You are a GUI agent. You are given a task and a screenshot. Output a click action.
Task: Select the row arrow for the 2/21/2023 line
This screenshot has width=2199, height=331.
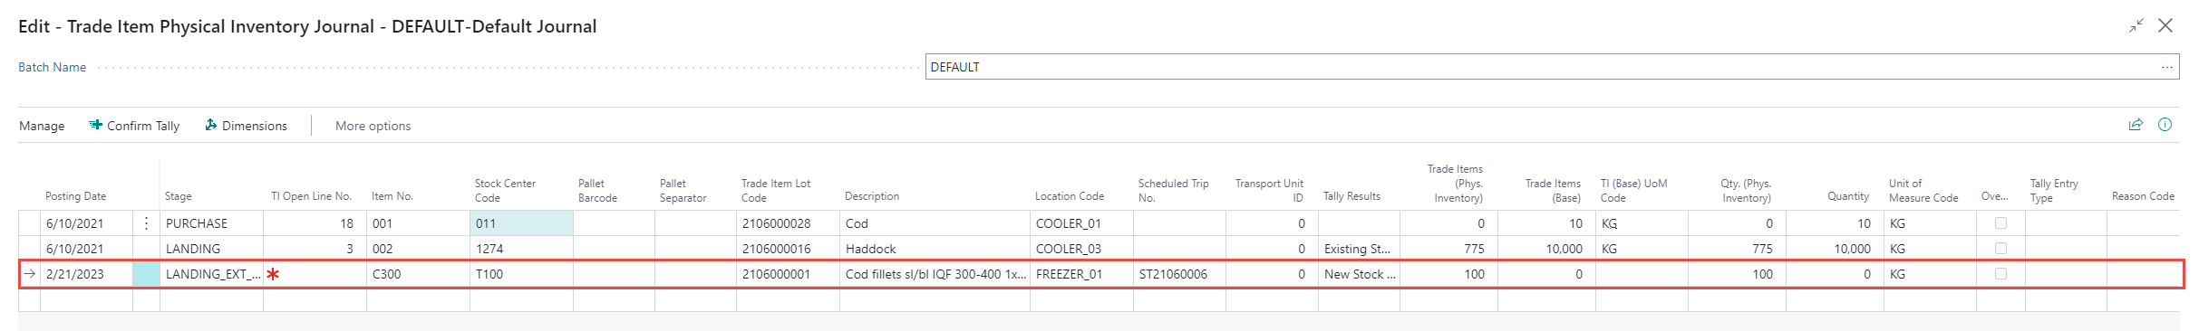tap(29, 274)
